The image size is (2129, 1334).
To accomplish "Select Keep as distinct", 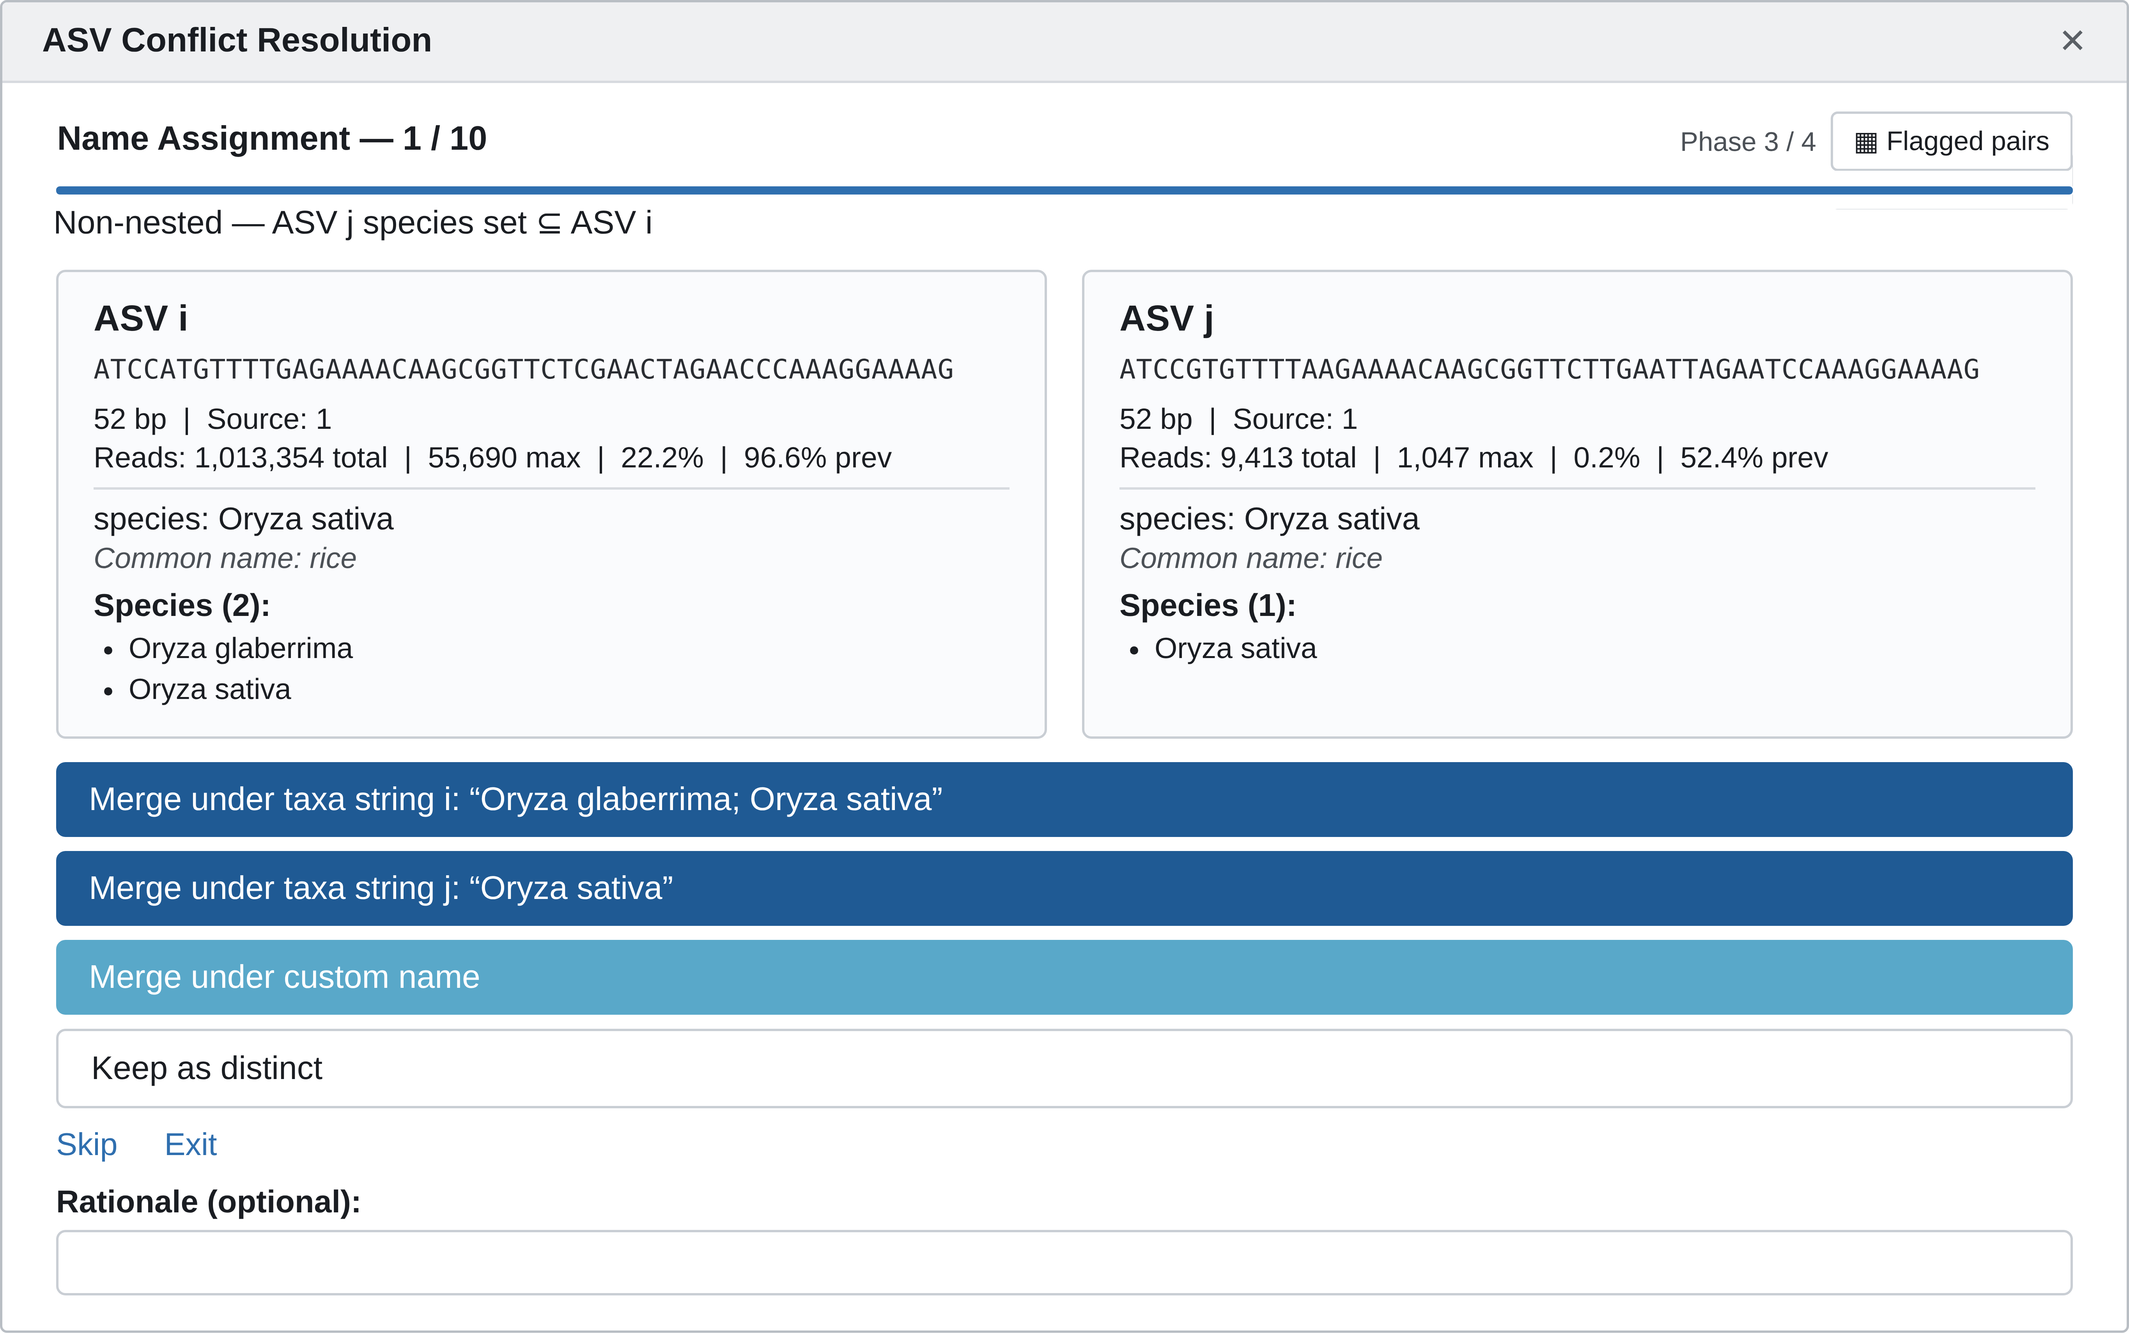I will pyautogui.click(x=1064, y=1069).
